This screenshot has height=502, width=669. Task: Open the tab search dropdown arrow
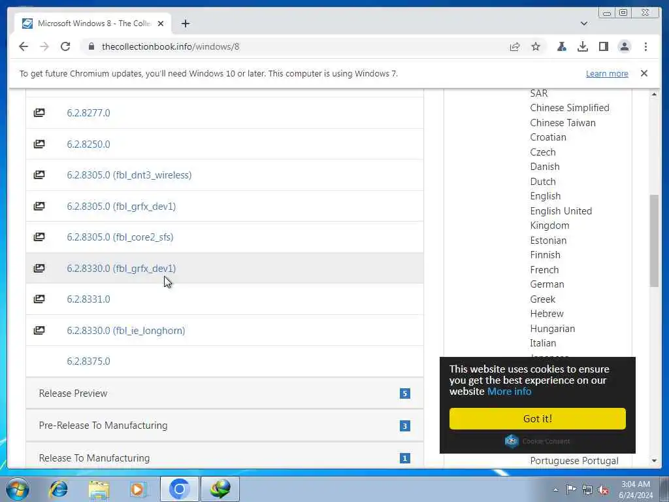click(583, 24)
